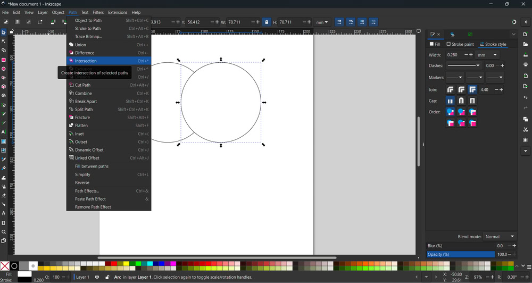Choose the rectangle tool in the toolbox

pyautogui.click(x=3, y=60)
